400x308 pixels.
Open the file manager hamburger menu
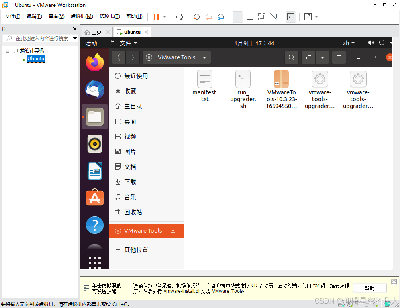(339, 57)
